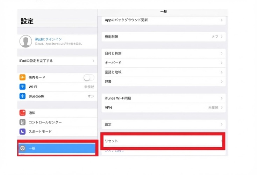
Task: Toggle the 機内モード switch
Action: pyautogui.click(x=89, y=78)
